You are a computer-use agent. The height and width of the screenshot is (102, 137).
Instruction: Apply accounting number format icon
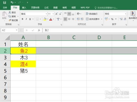pyautogui.click(x=106, y=19)
